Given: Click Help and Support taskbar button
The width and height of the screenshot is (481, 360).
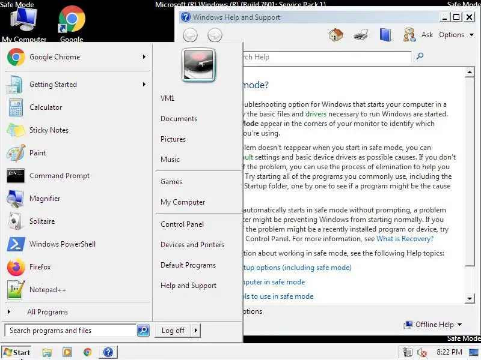Looking at the screenshot, I should tap(108, 352).
